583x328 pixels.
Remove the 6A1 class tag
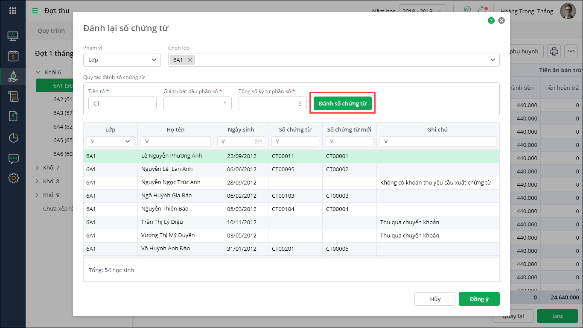(x=190, y=60)
